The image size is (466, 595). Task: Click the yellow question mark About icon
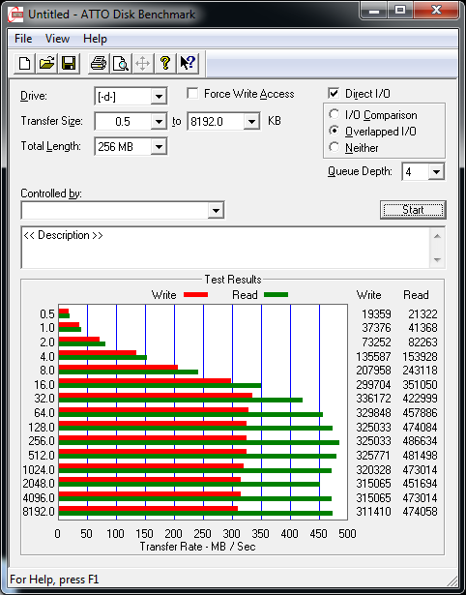pyautogui.click(x=165, y=63)
